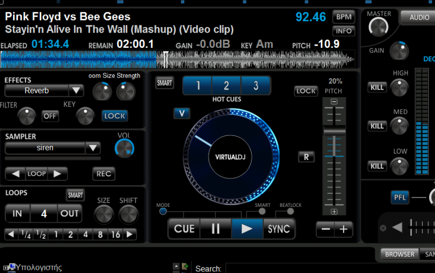
Task: Click the sampler loop left arrow
Action: coord(16,174)
